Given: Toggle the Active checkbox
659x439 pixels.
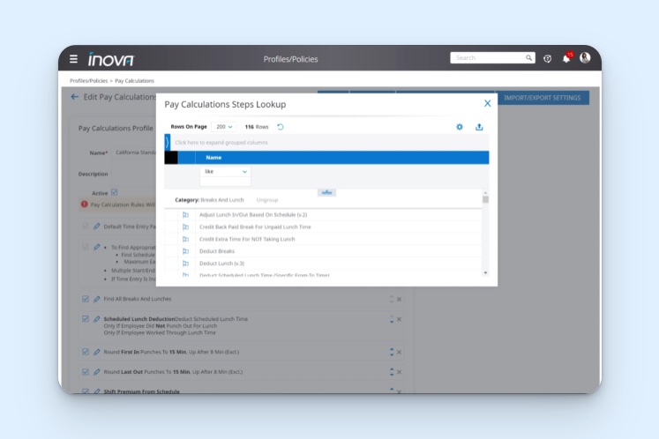Looking at the screenshot, I should (x=115, y=192).
